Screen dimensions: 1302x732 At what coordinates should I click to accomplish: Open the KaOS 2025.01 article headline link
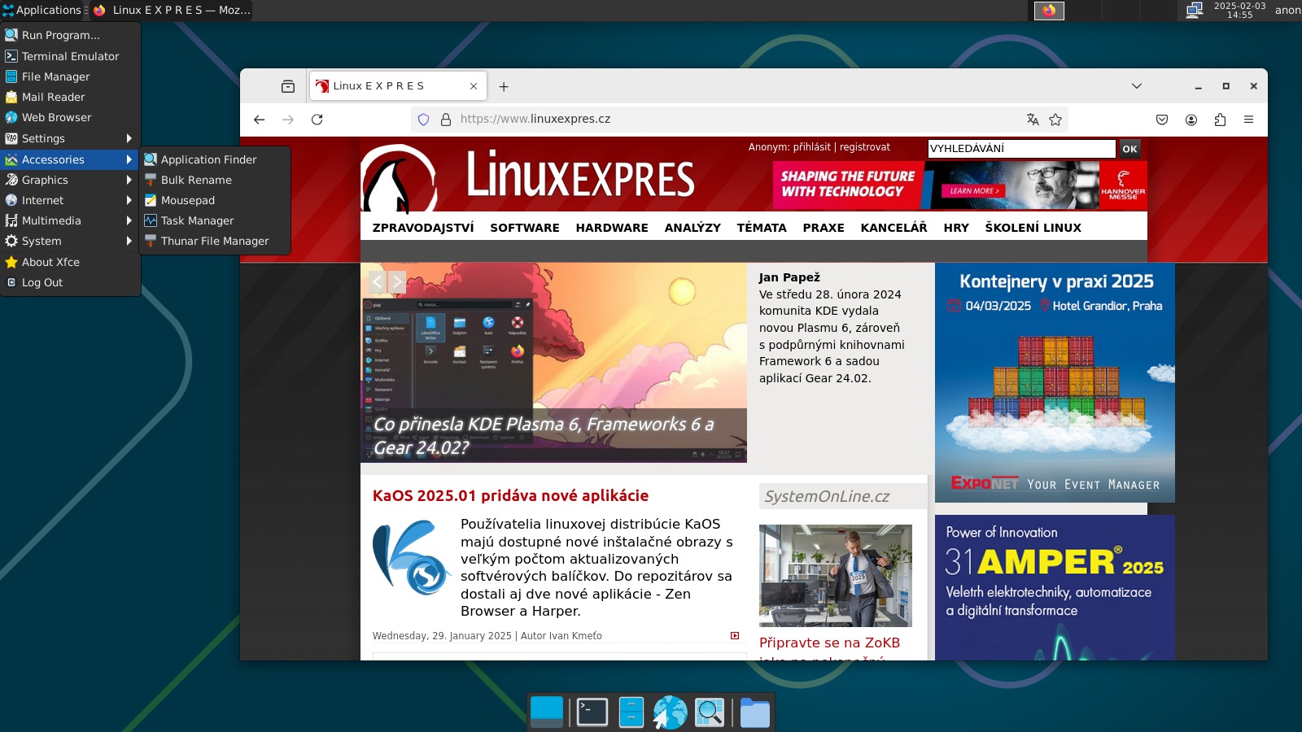point(510,495)
